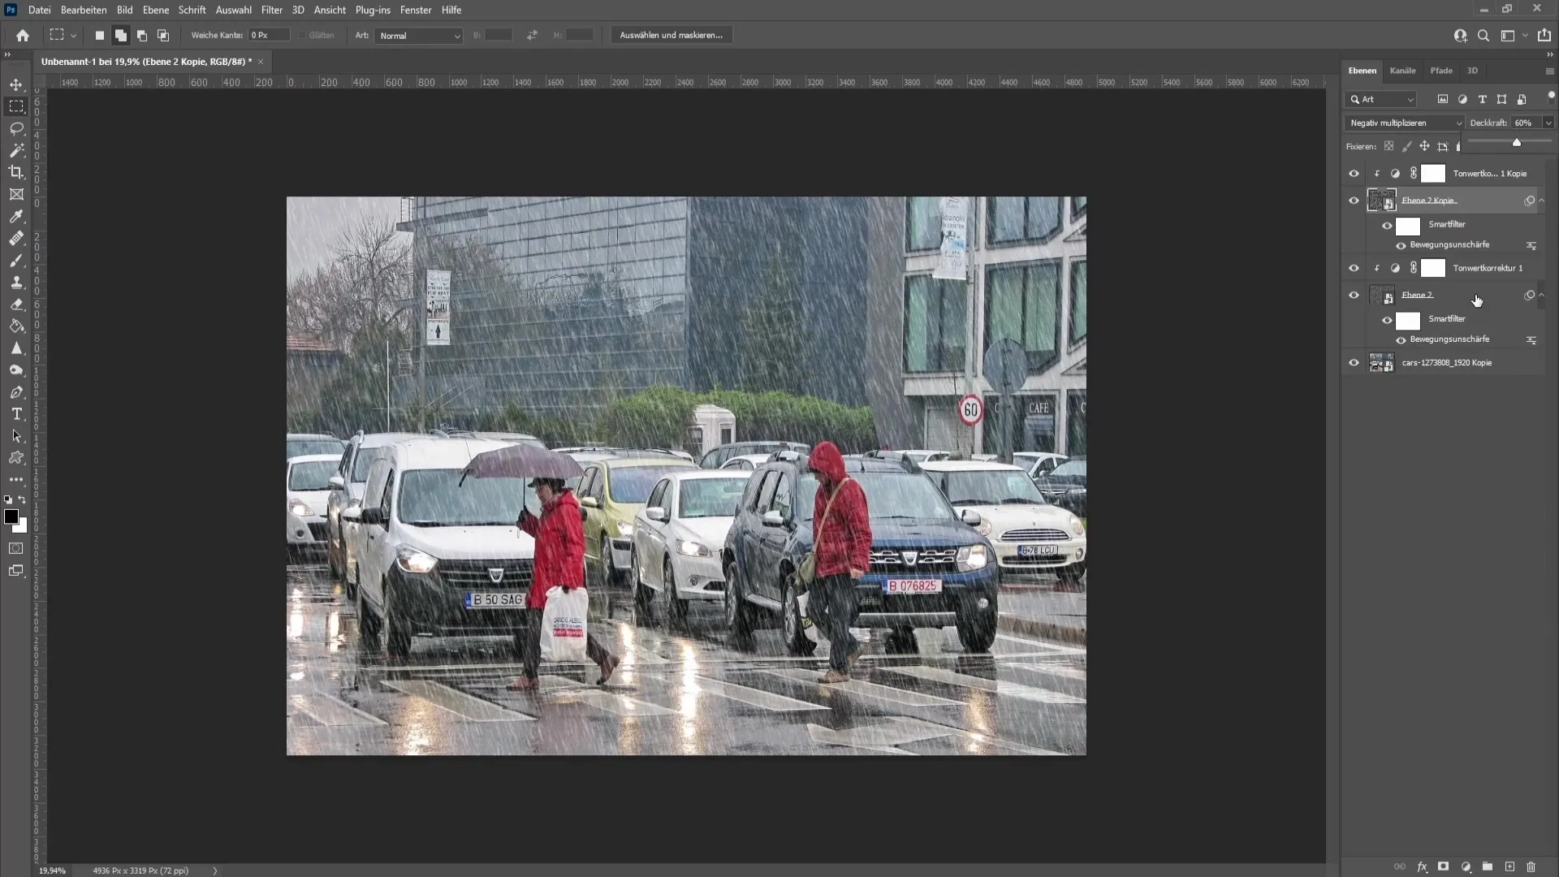Open Layers panel options menu
Screen dimensions: 1559x877
(x=1549, y=71)
